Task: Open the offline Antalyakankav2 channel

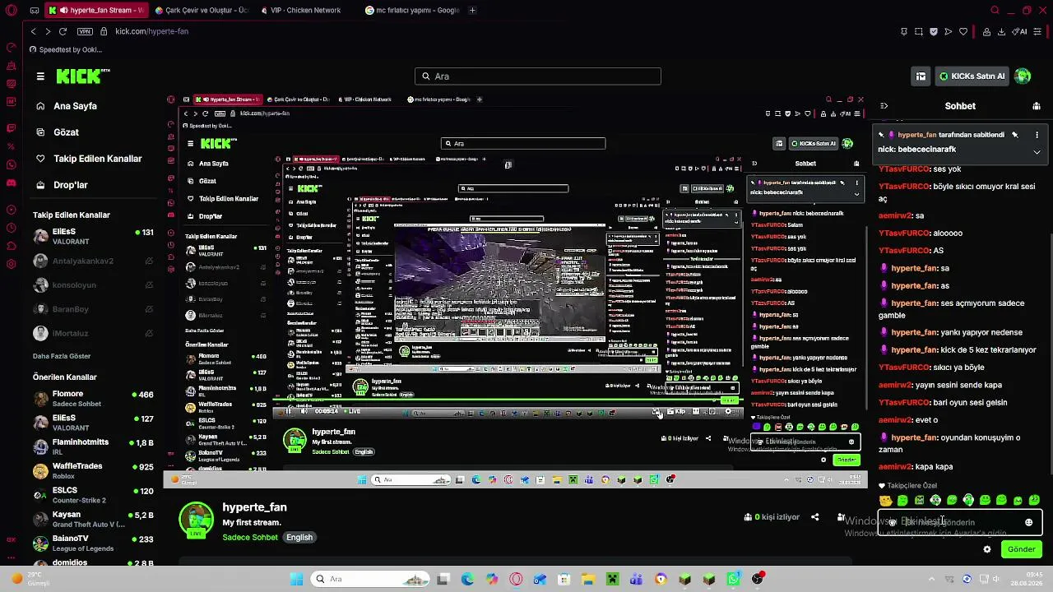Action: pos(93,261)
